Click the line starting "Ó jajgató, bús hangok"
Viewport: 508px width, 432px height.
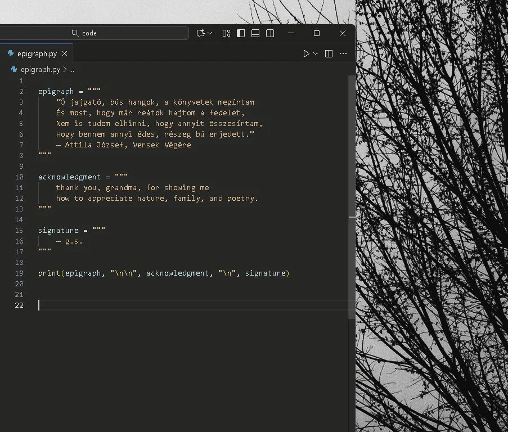coord(155,102)
